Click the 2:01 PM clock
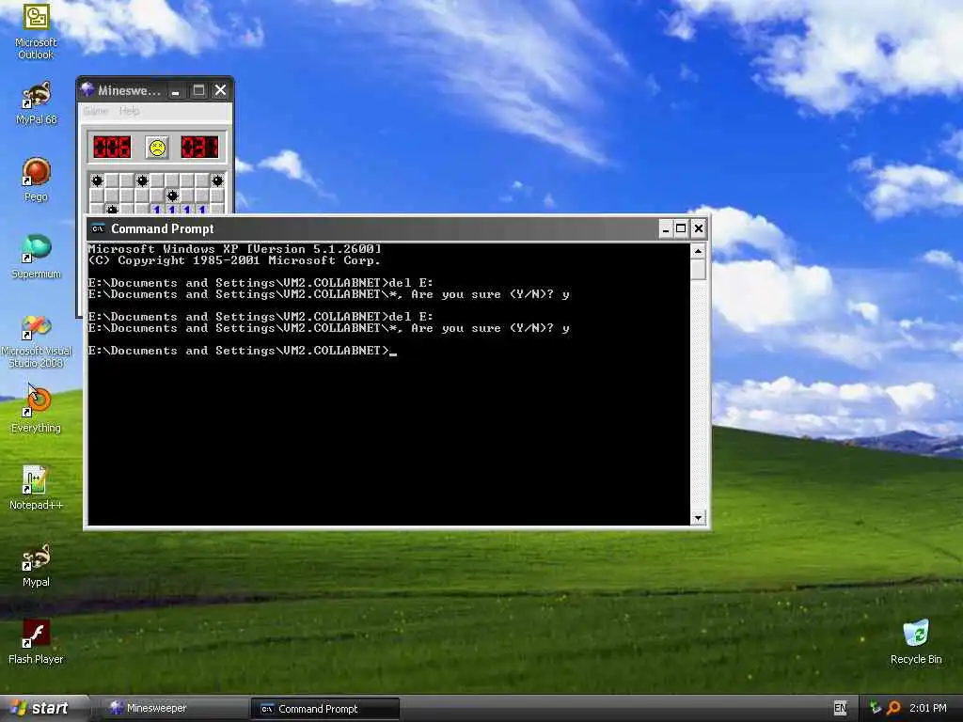This screenshot has height=722, width=963. point(928,708)
